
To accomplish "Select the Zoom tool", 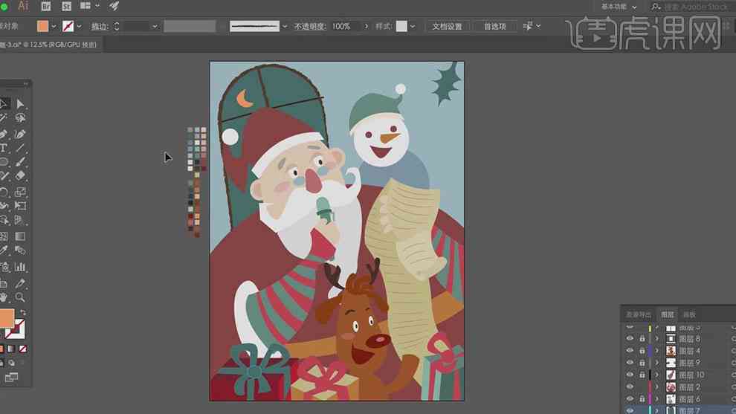I will tap(20, 297).
